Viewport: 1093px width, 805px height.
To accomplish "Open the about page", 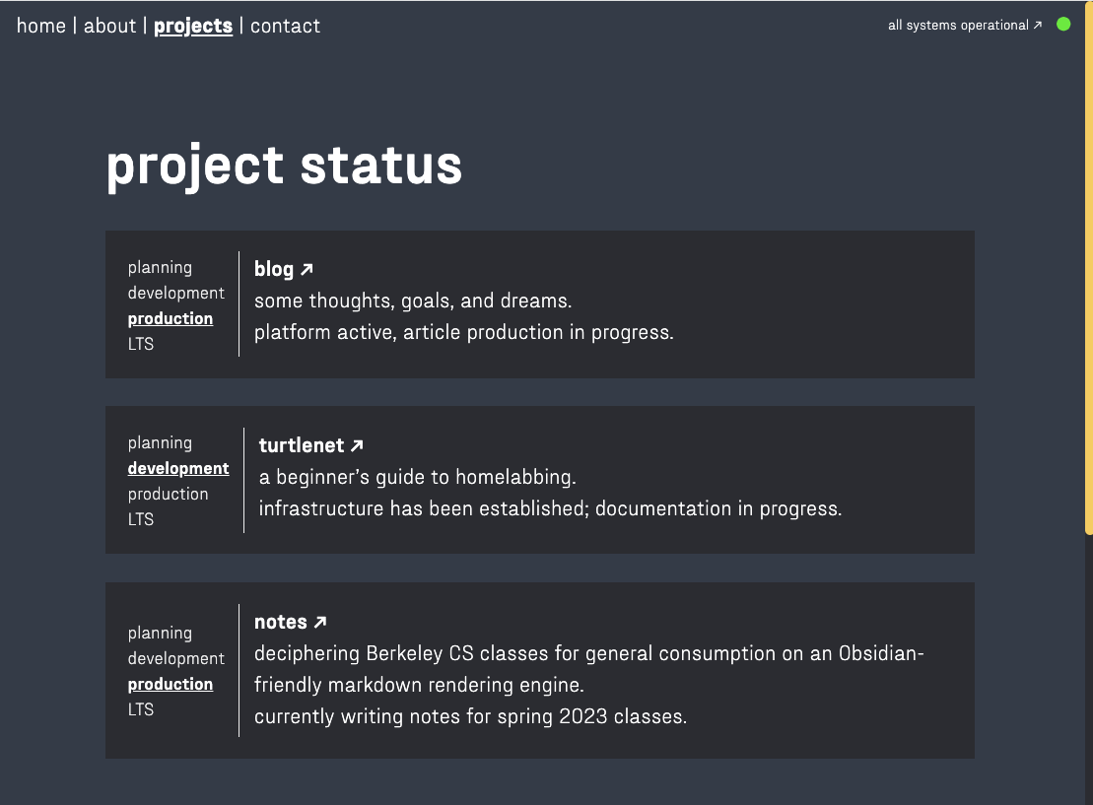I will [109, 26].
